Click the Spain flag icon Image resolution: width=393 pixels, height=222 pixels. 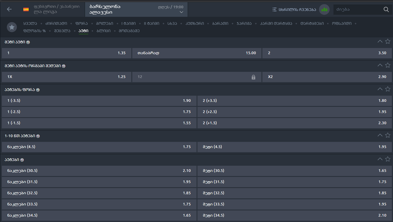26,10
